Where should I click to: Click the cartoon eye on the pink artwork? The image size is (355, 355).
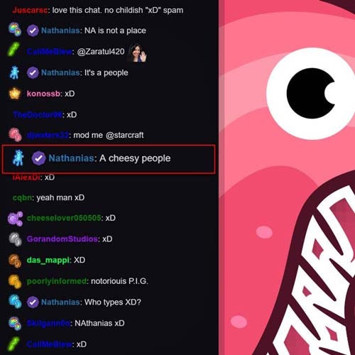pyautogui.click(x=310, y=94)
